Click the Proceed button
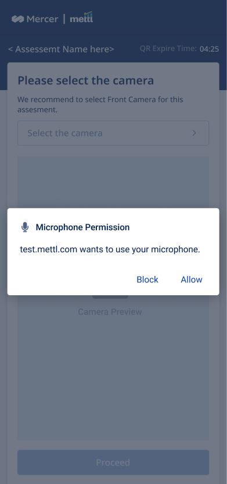 113,462
